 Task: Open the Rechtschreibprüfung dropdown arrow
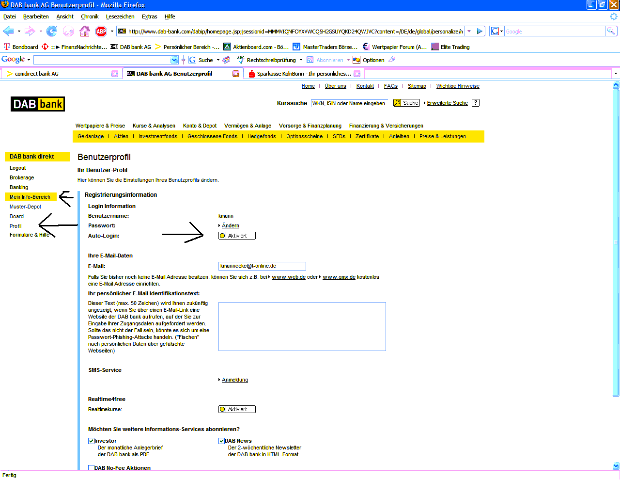pyautogui.click(x=301, y=60)
